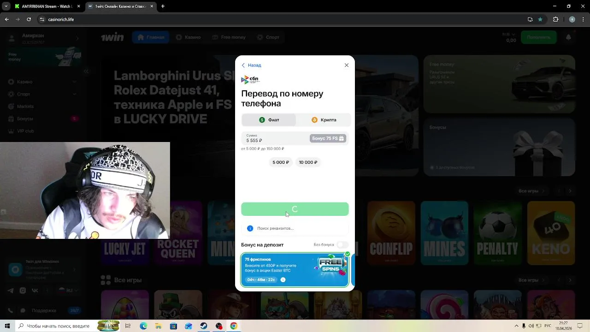Reload the page in Chrome

pos(29,19)
